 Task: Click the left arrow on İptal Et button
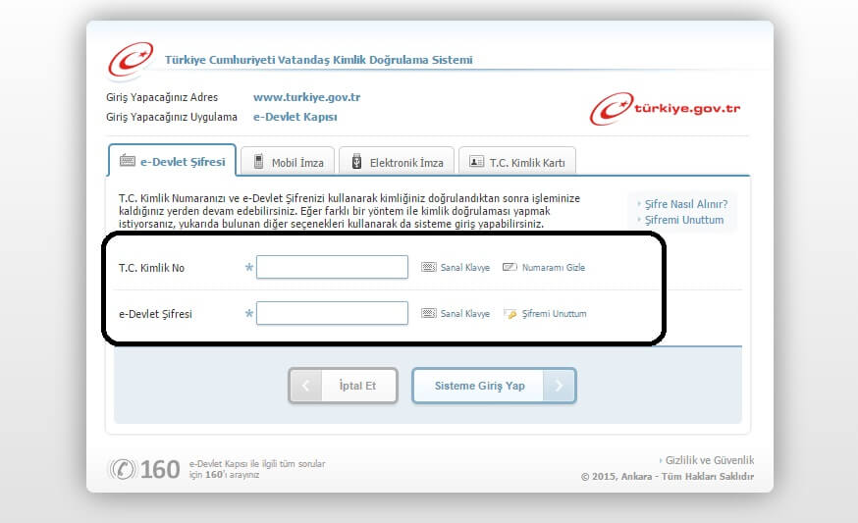(305, 386)
